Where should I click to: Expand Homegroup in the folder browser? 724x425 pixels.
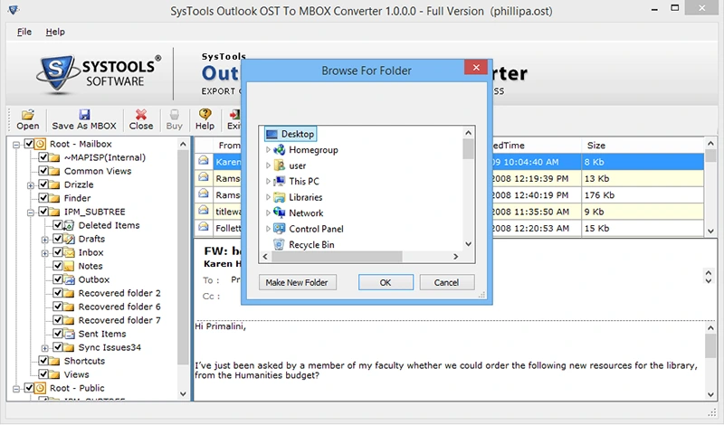point(268,149)
